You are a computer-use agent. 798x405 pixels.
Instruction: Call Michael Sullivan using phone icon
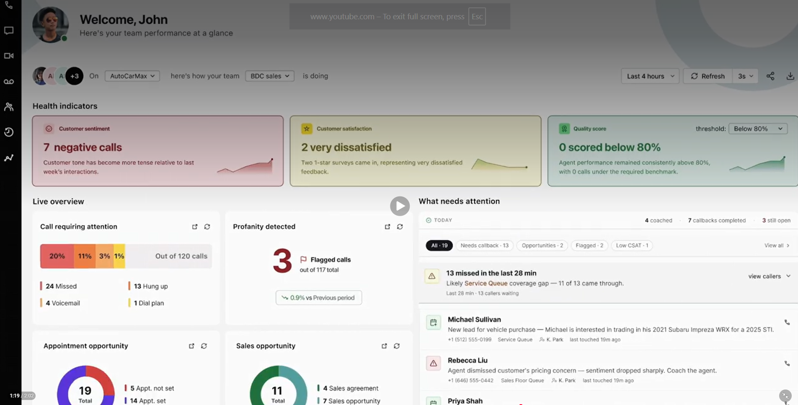[787, 322]
